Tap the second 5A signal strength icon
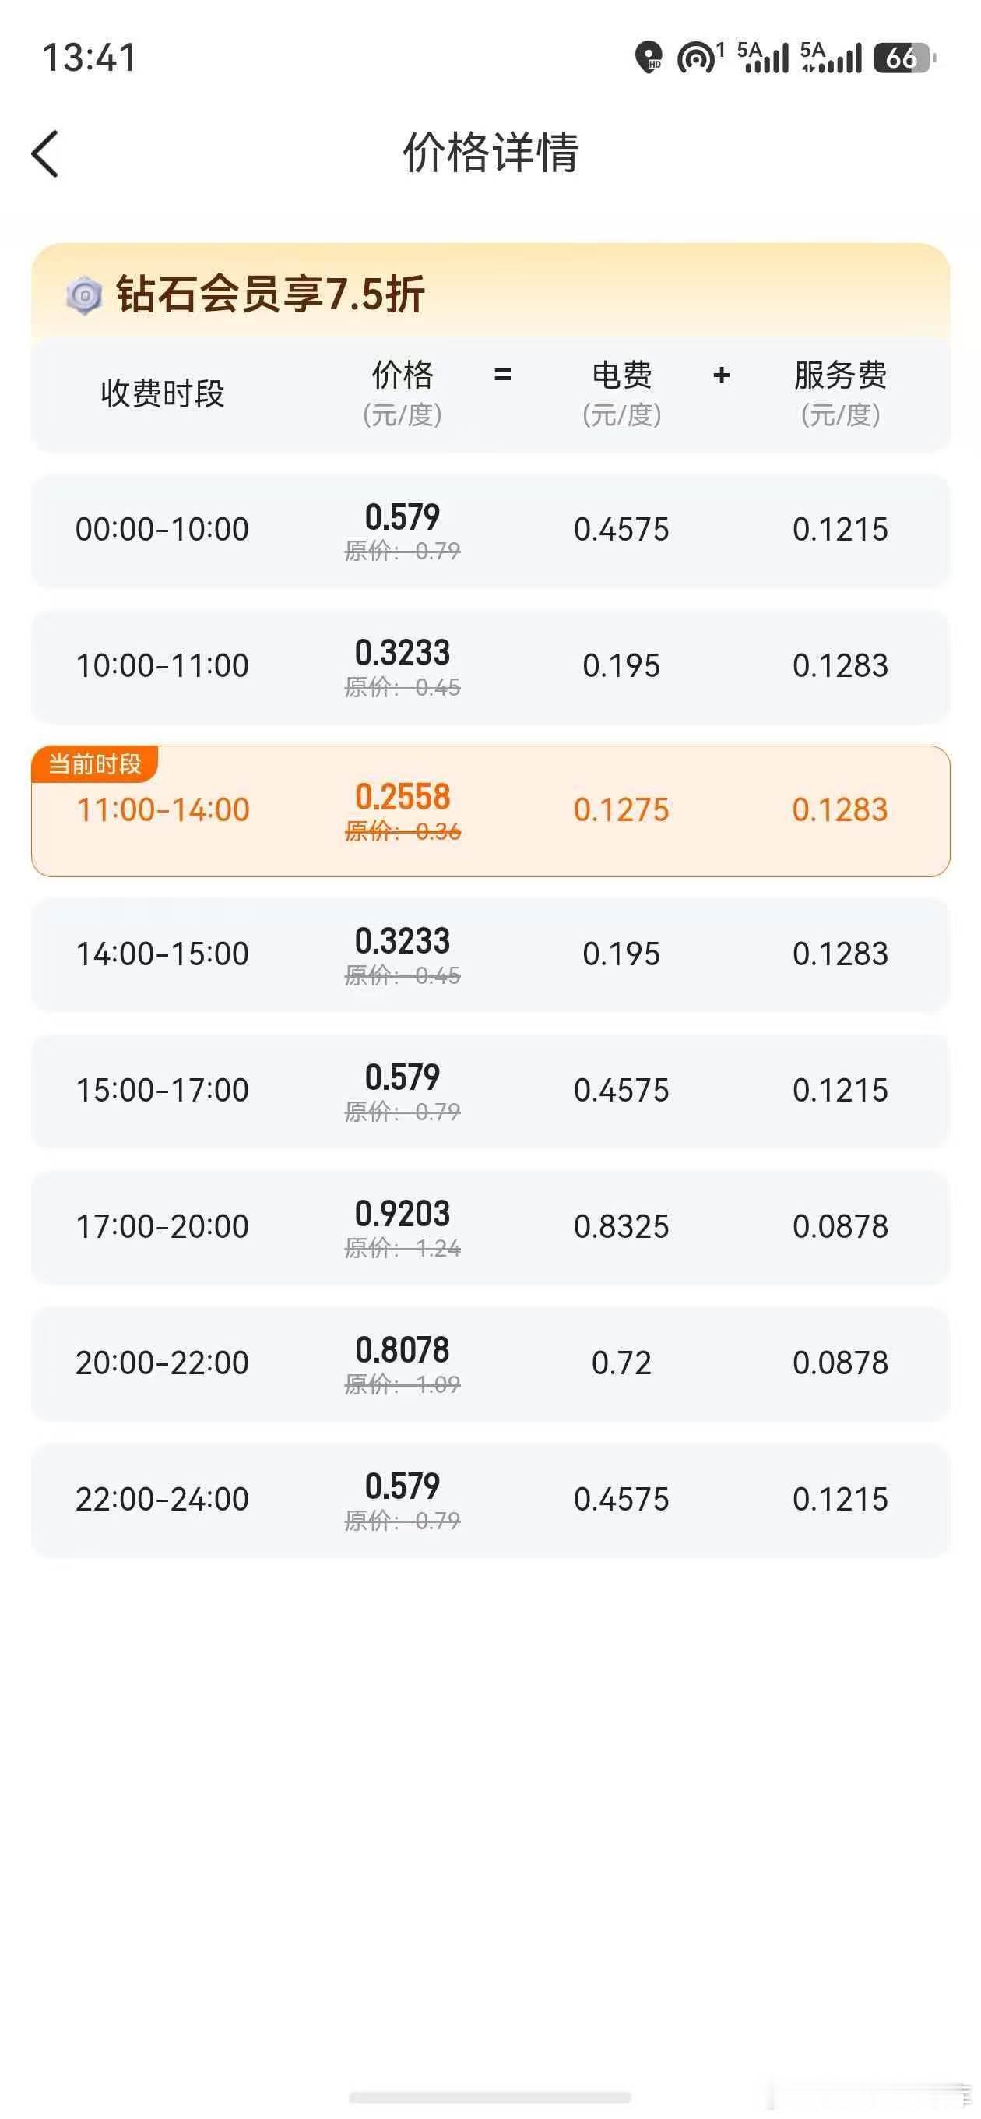 [x=832, y=58]
